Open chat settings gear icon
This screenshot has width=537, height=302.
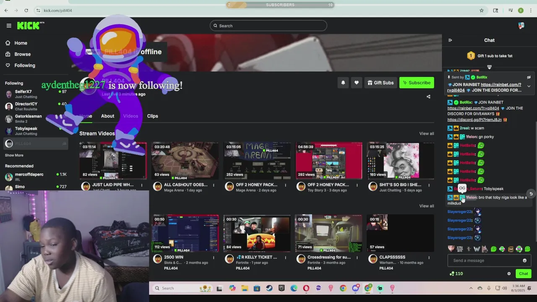(509, 274)
